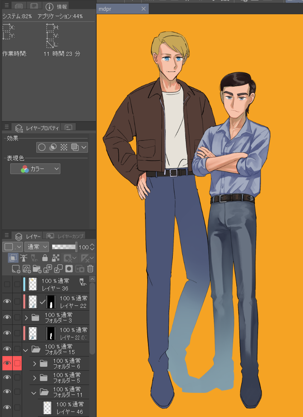The image size is (303, 417).
Task: Expand the 効果 effects dropdown arrow
Action: [84, 147]
